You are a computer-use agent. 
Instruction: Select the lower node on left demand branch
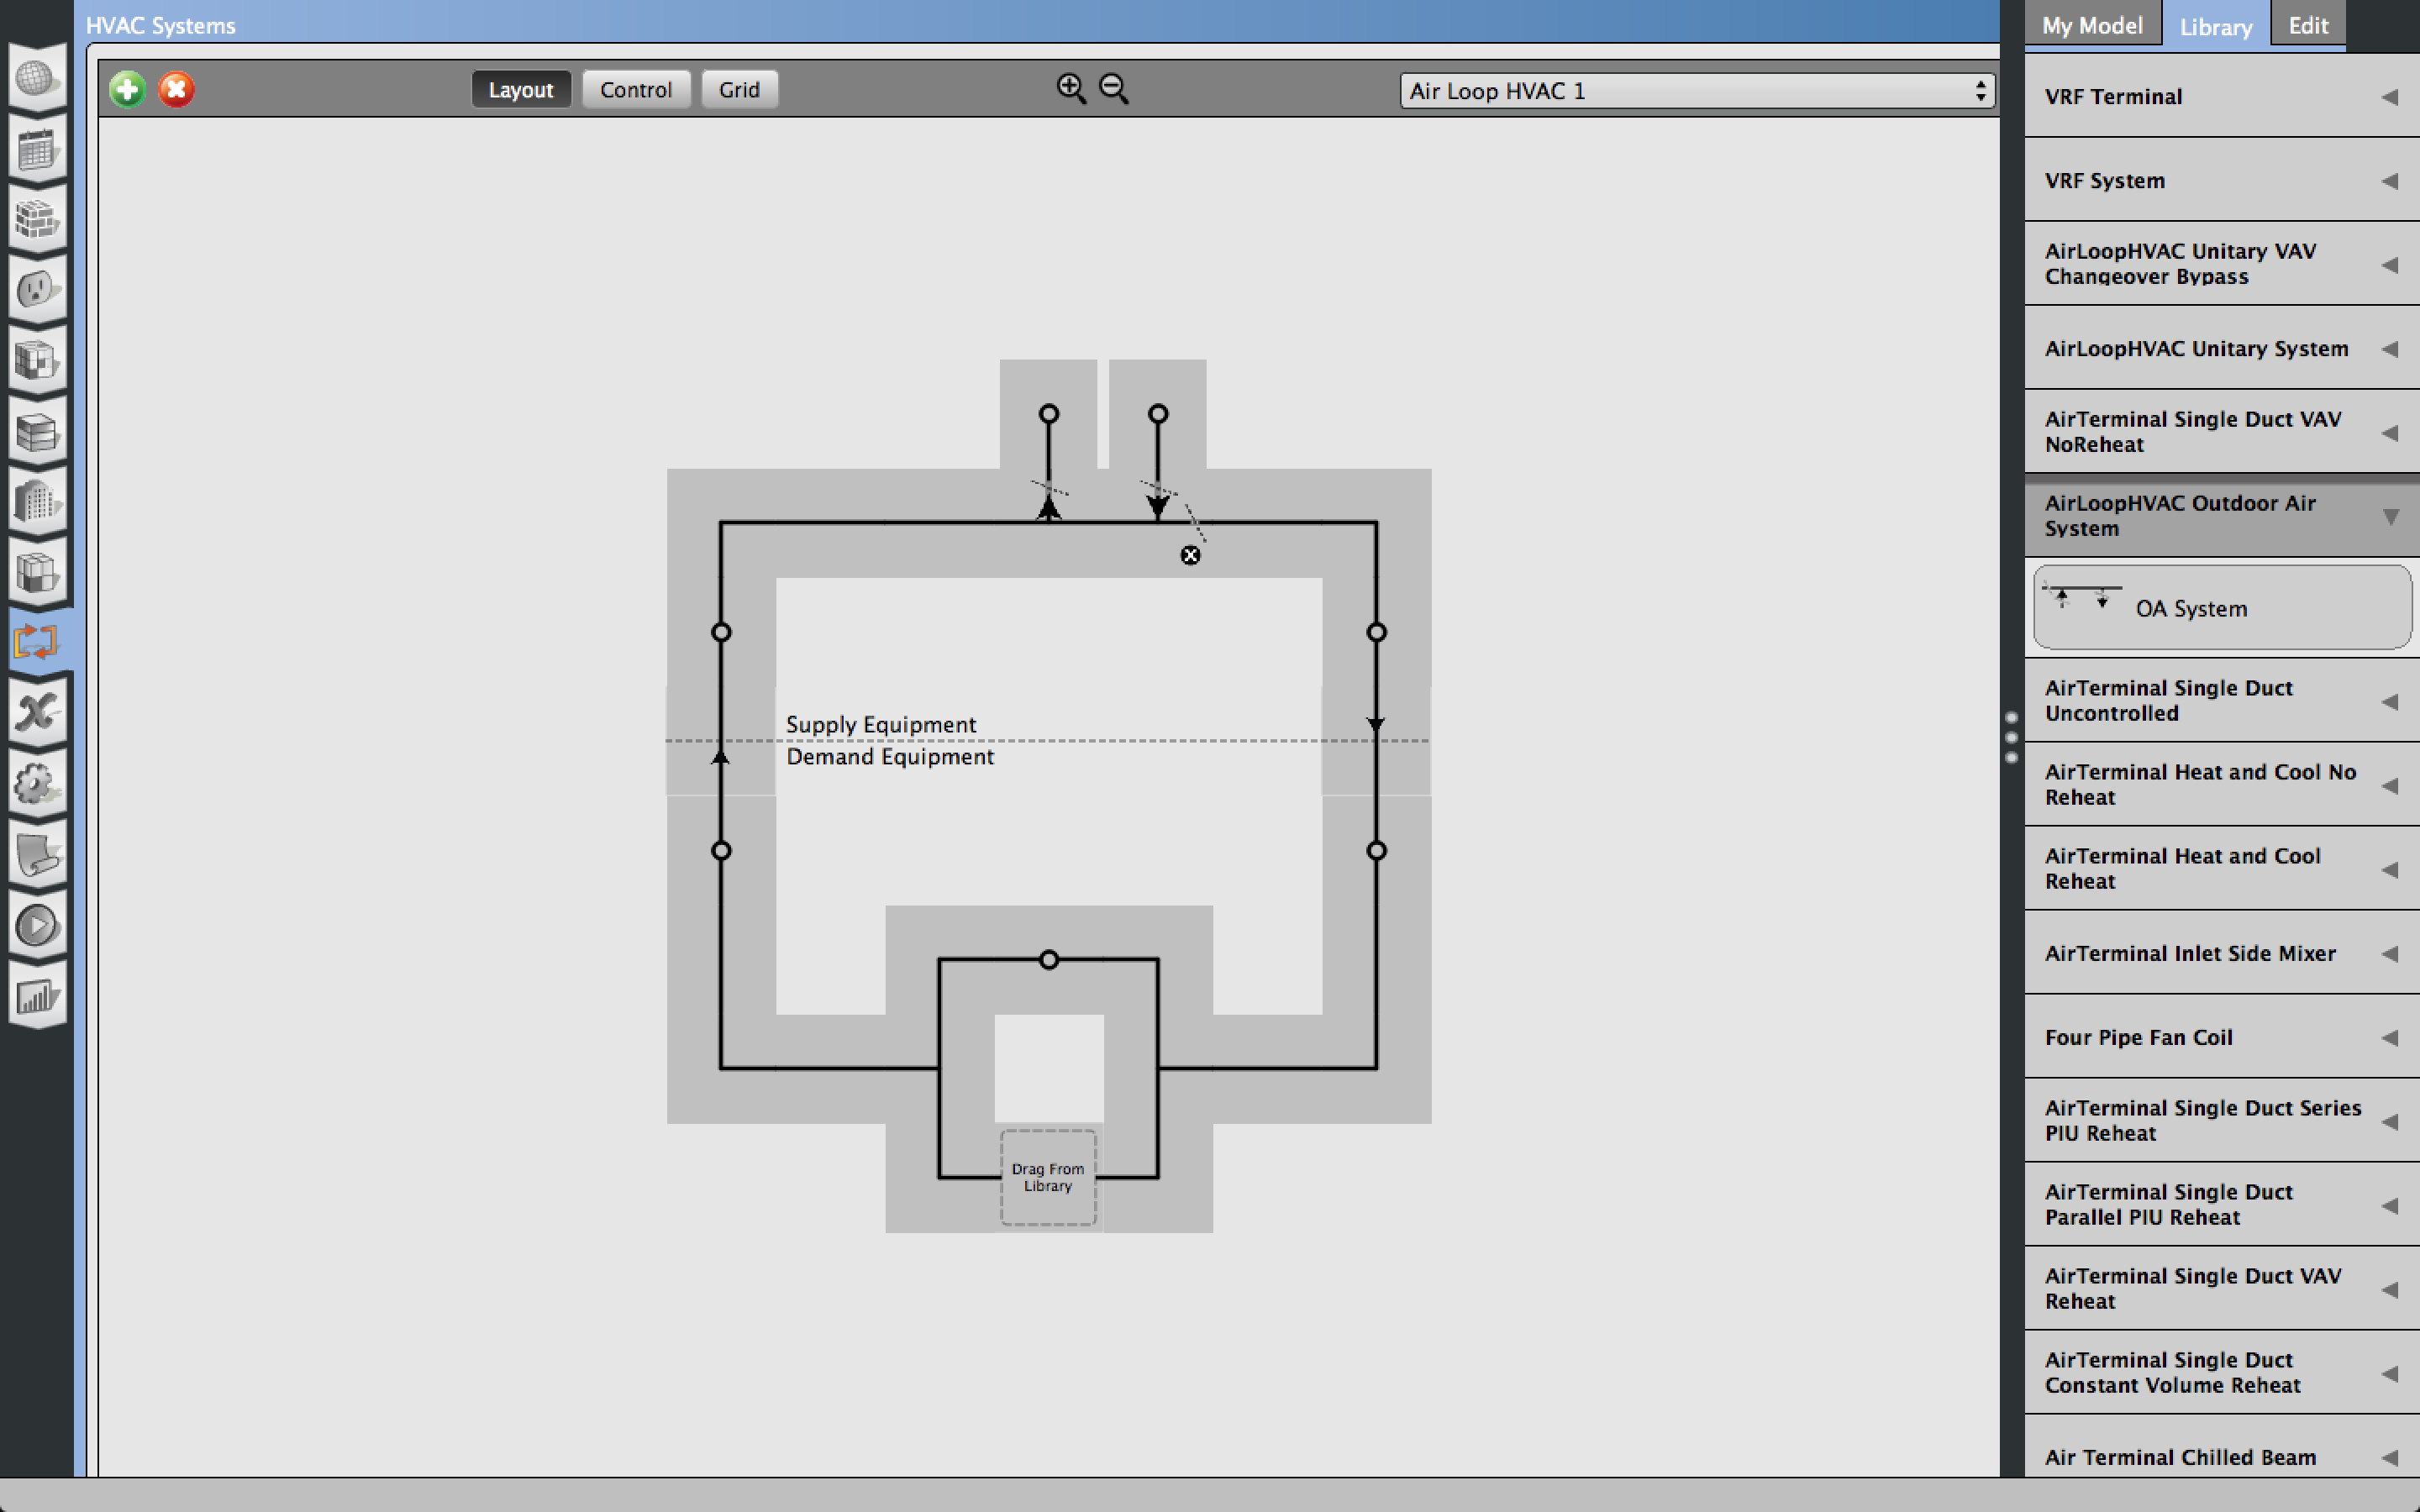[x=721, y=851]
